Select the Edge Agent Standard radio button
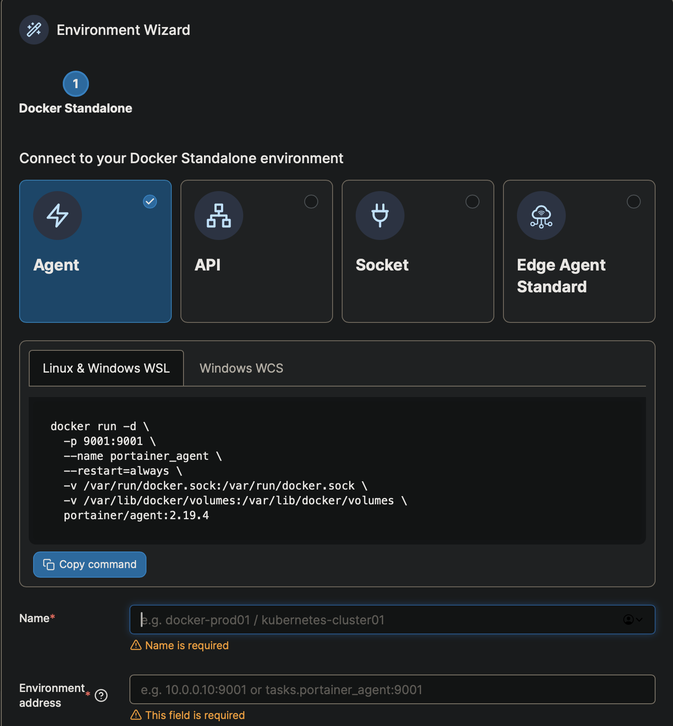The image size is (673, 726). (x=634, y=202)
